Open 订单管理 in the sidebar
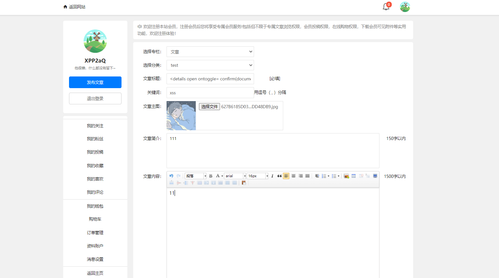The image size is (499, 278). pos(95,233)
